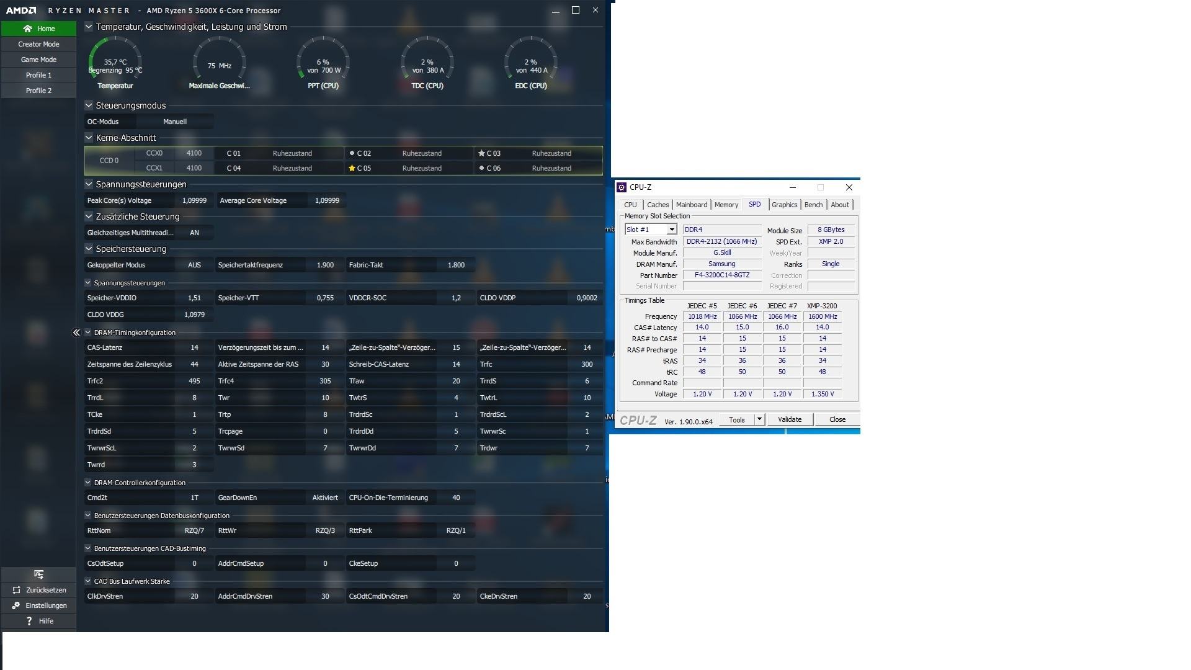Select Game Mode in sidebar

[x=38, y=60]
